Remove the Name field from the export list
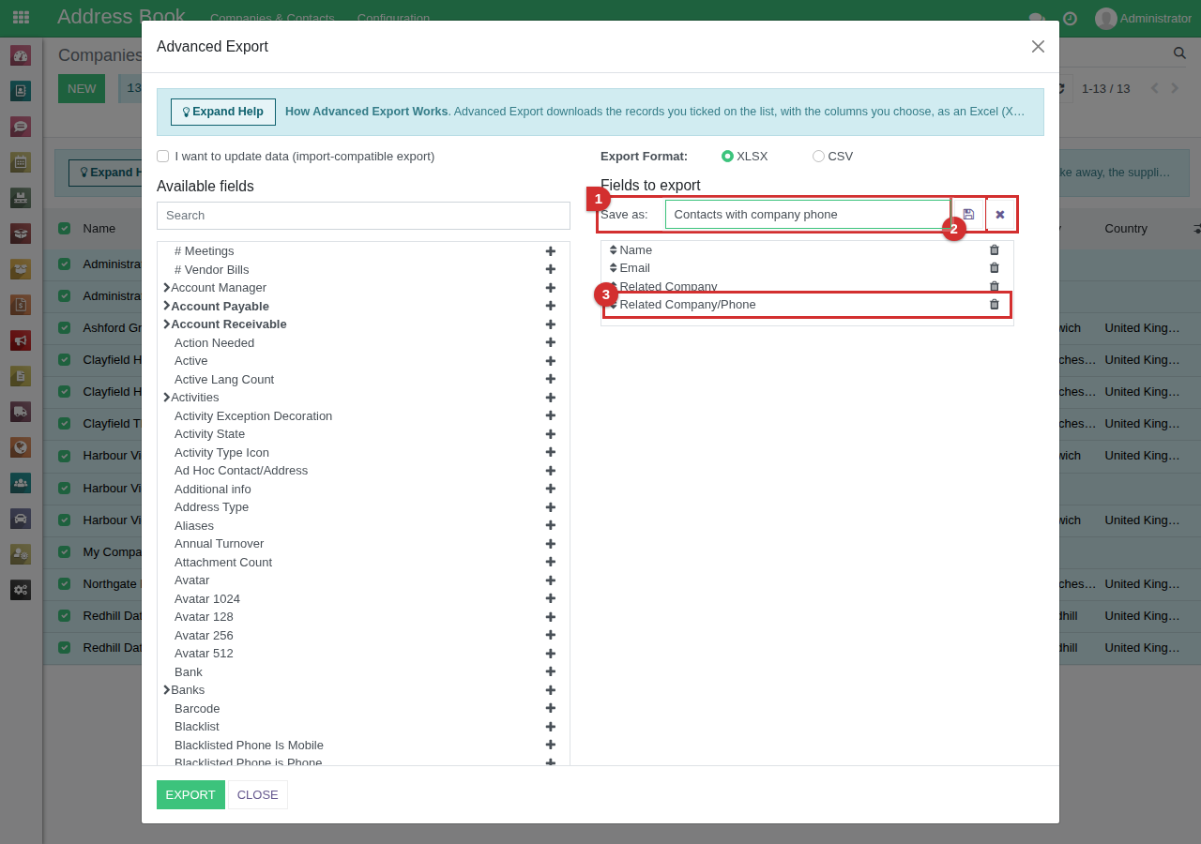The height and width of the screenshot is (844, 1201). 995,250
